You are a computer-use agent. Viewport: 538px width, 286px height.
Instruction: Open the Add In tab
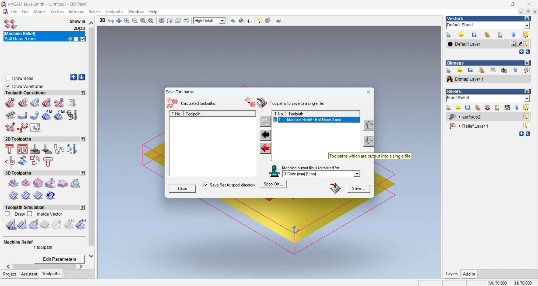pos(469,274)
